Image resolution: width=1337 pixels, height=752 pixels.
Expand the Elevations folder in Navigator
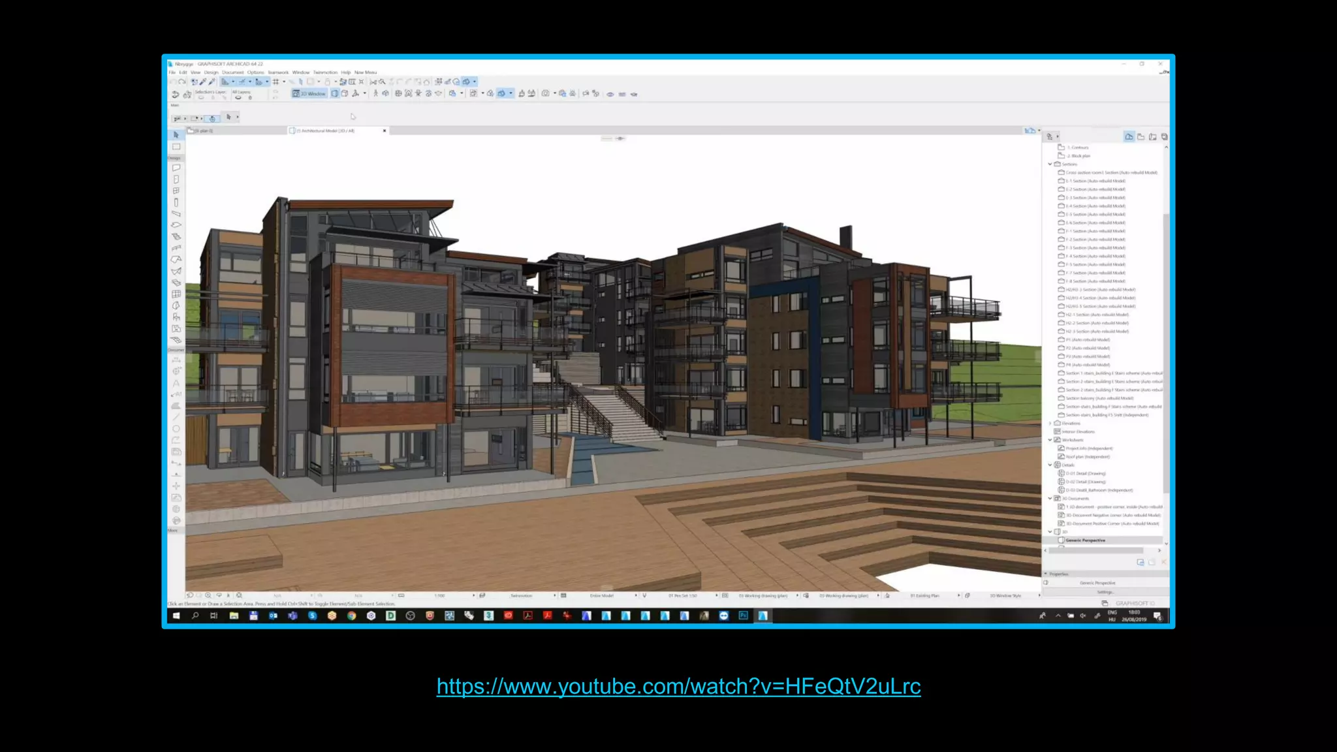point(1050,423)
